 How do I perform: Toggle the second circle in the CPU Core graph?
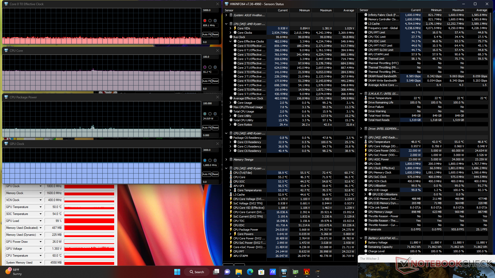pos(210,67)
